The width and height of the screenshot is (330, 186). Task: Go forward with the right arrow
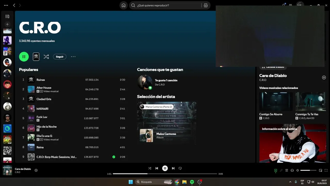coord(20,5)
